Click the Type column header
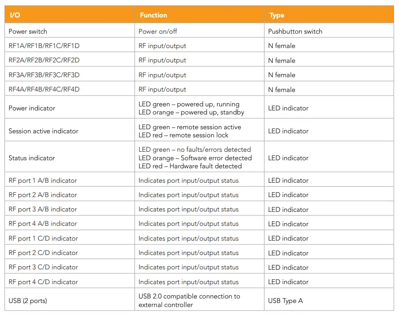The width and height of the screenshot is (399, 316). 277,15
